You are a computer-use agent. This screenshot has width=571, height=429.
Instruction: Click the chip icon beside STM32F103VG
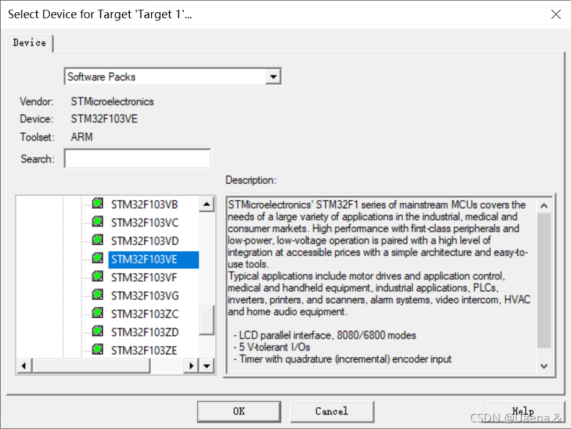pyautogui.click(x=98, y=294)
